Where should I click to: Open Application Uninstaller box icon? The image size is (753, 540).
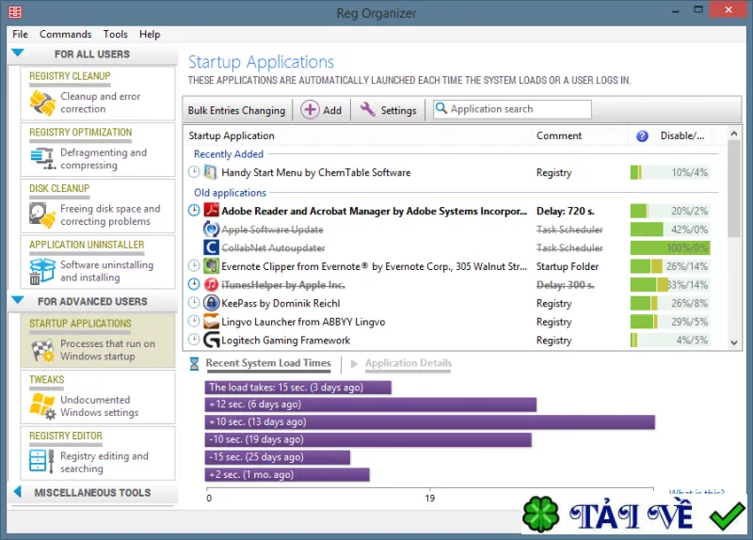click(42, 271)
